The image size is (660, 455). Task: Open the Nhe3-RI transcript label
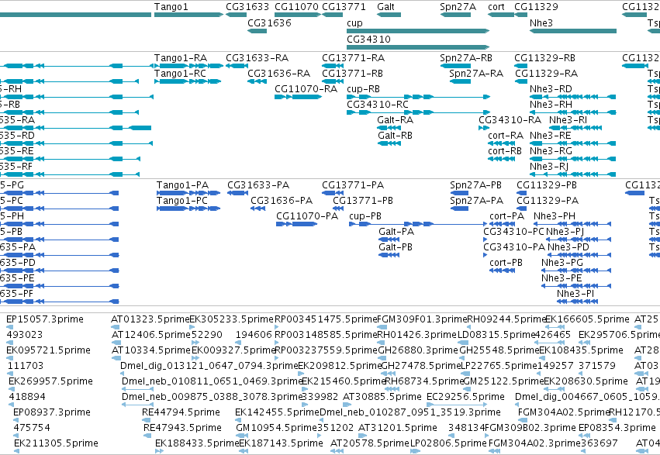[568, 120]
